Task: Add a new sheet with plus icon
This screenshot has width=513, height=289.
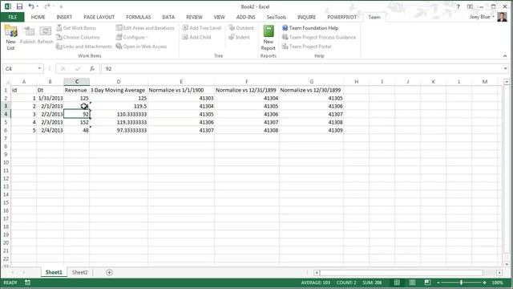Action: [109, 272]
